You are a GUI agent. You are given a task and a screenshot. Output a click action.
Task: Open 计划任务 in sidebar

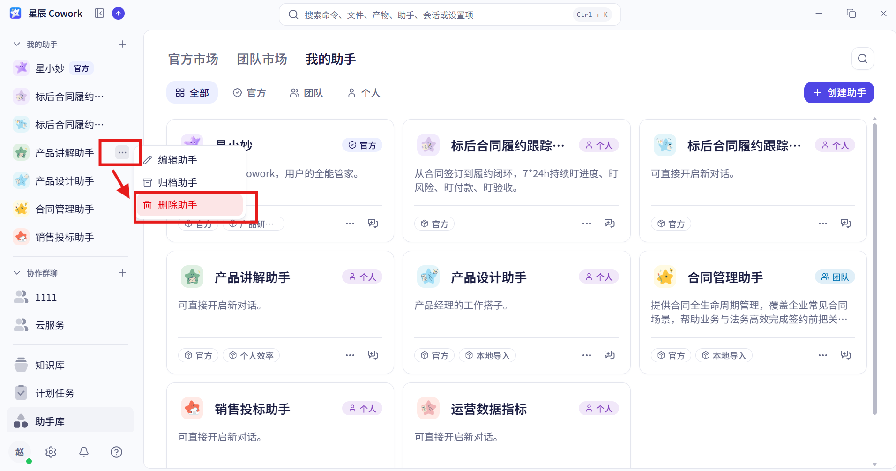point(70,393)
